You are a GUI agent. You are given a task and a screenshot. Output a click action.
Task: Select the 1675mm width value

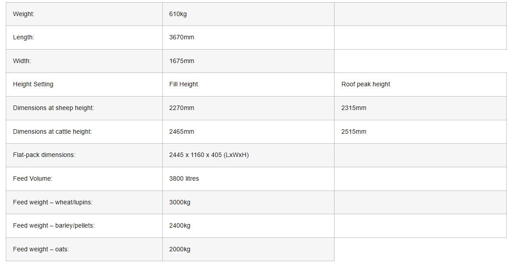point(182,61)
